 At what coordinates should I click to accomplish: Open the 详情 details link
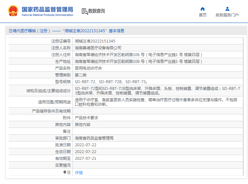[x=79, y=173]
